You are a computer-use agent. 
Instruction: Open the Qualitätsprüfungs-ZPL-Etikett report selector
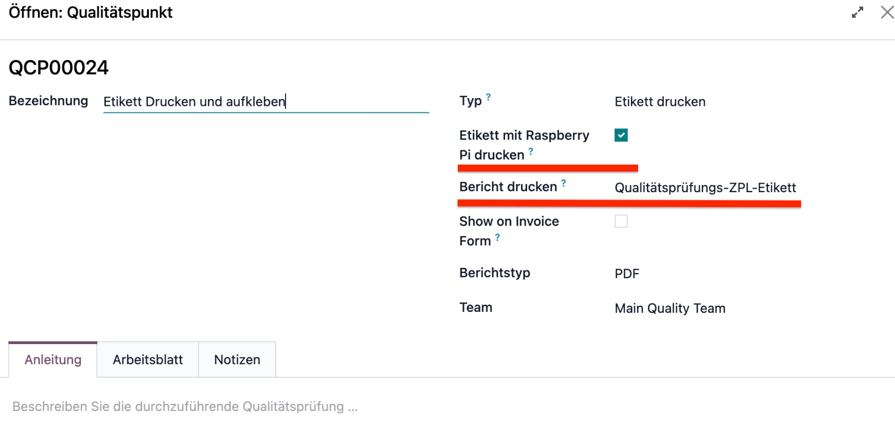click(705, 188)
